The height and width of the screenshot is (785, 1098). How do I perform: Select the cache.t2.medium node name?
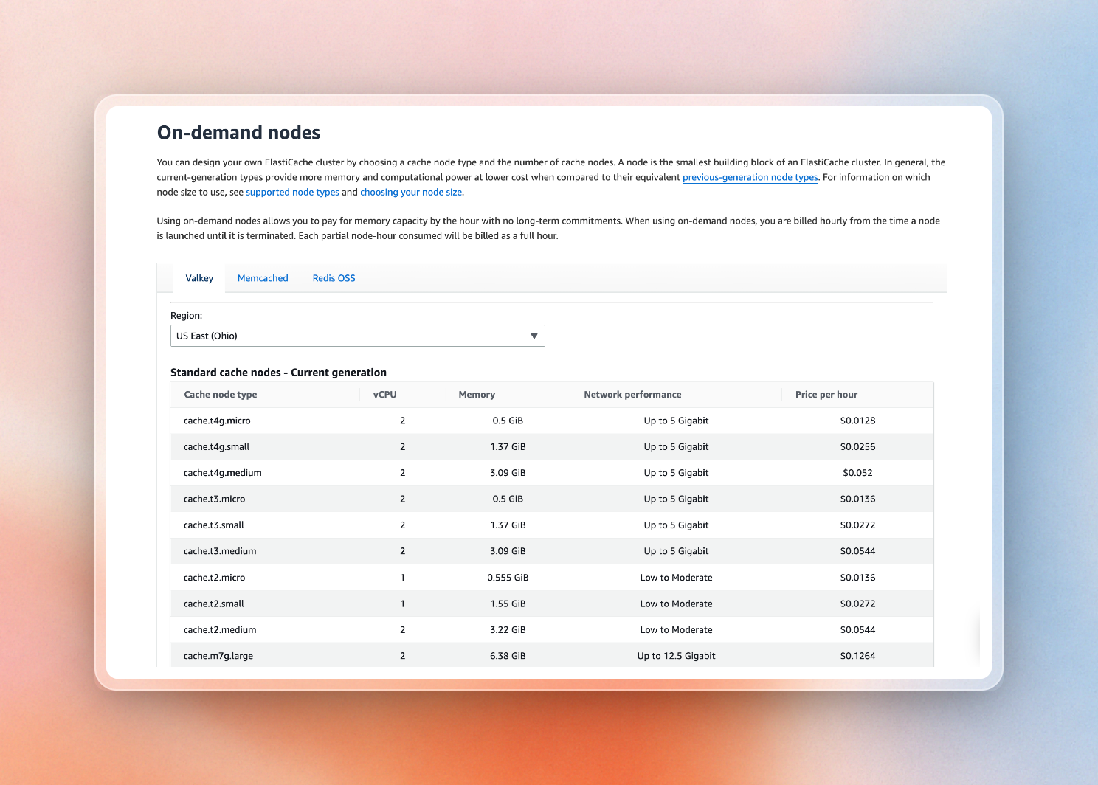220,630
